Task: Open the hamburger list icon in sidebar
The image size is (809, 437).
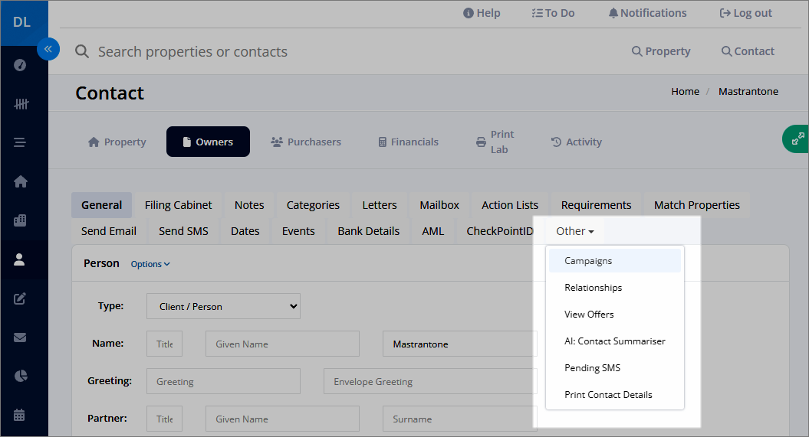Action: (20, 142)
